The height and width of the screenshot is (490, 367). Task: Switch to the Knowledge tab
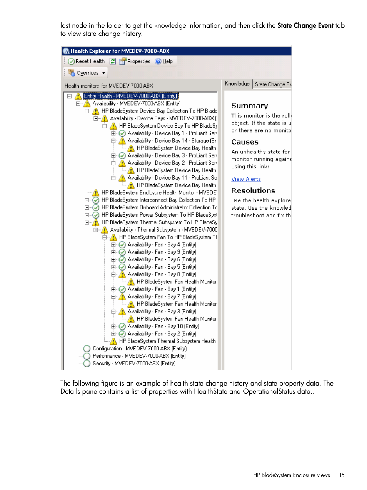(237, 84)
